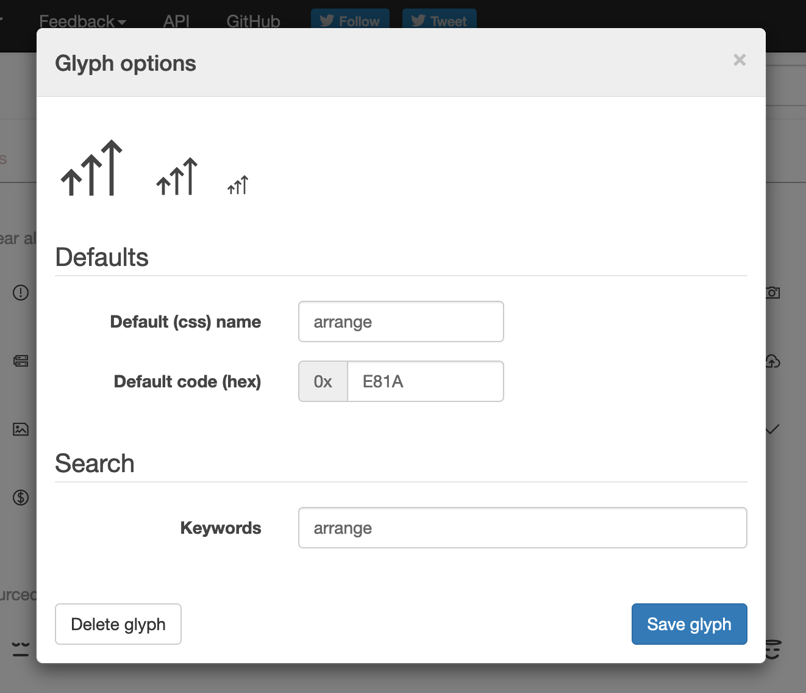This screenshot has height=693, width=806.
Task: Click the Twitter bird on the Follow button
Action: [326, 20]
